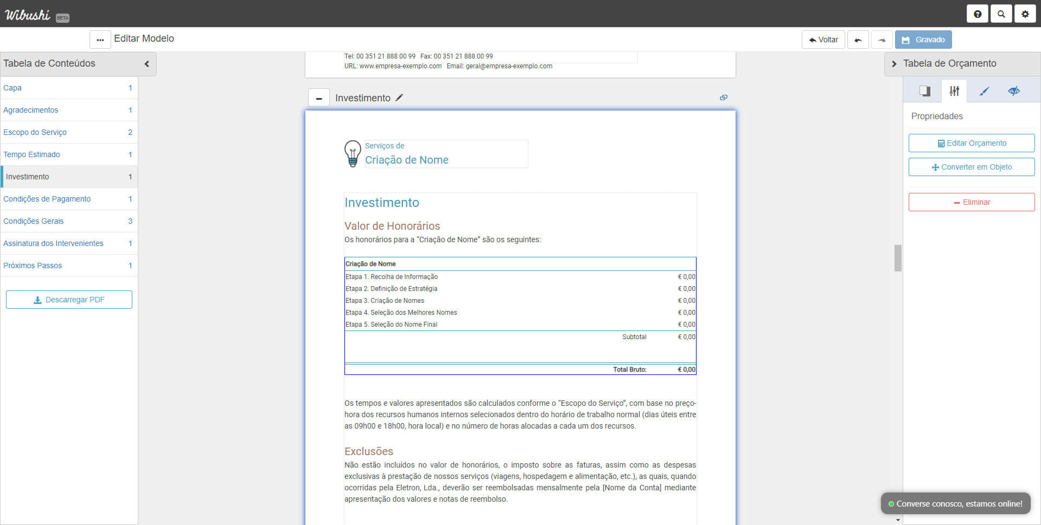The width and height of the screenshot is (1041, 525).
Task: Click the lightbulb icon beside Criação de Nome
Action: point(353,154)
